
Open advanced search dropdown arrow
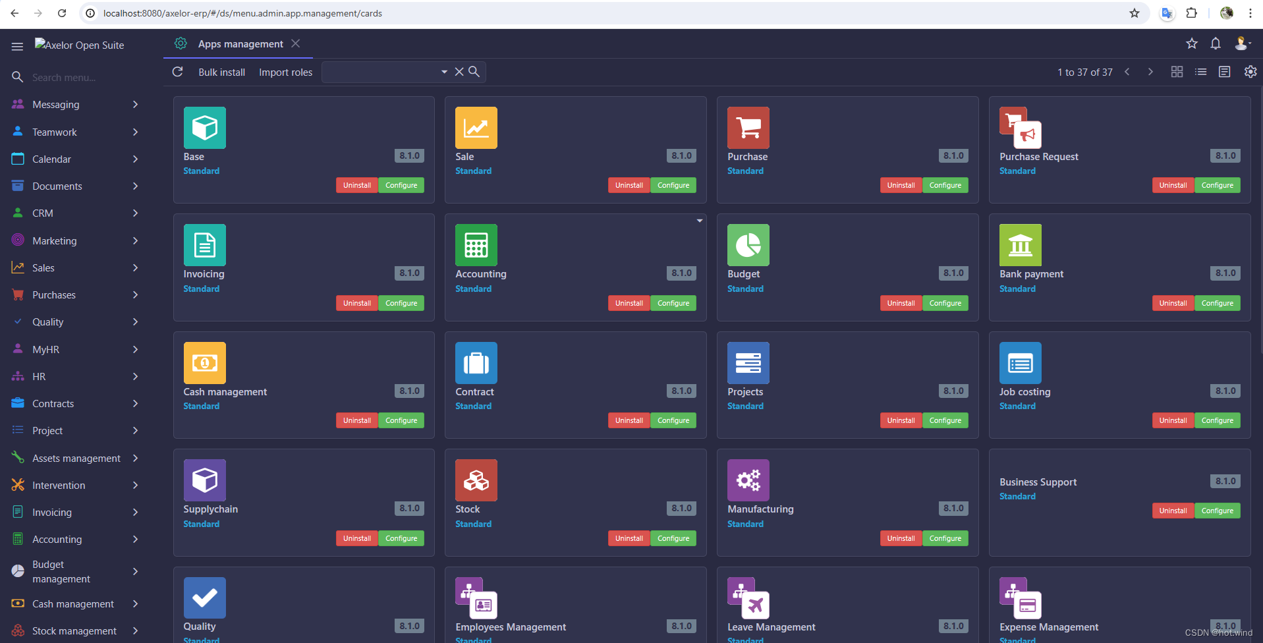tap(444, 72)
